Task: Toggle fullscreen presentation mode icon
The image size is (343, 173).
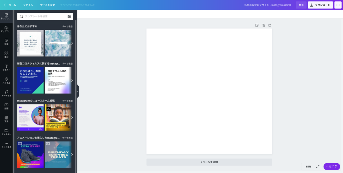Action: pyautogui.click(x=318, y=167)
